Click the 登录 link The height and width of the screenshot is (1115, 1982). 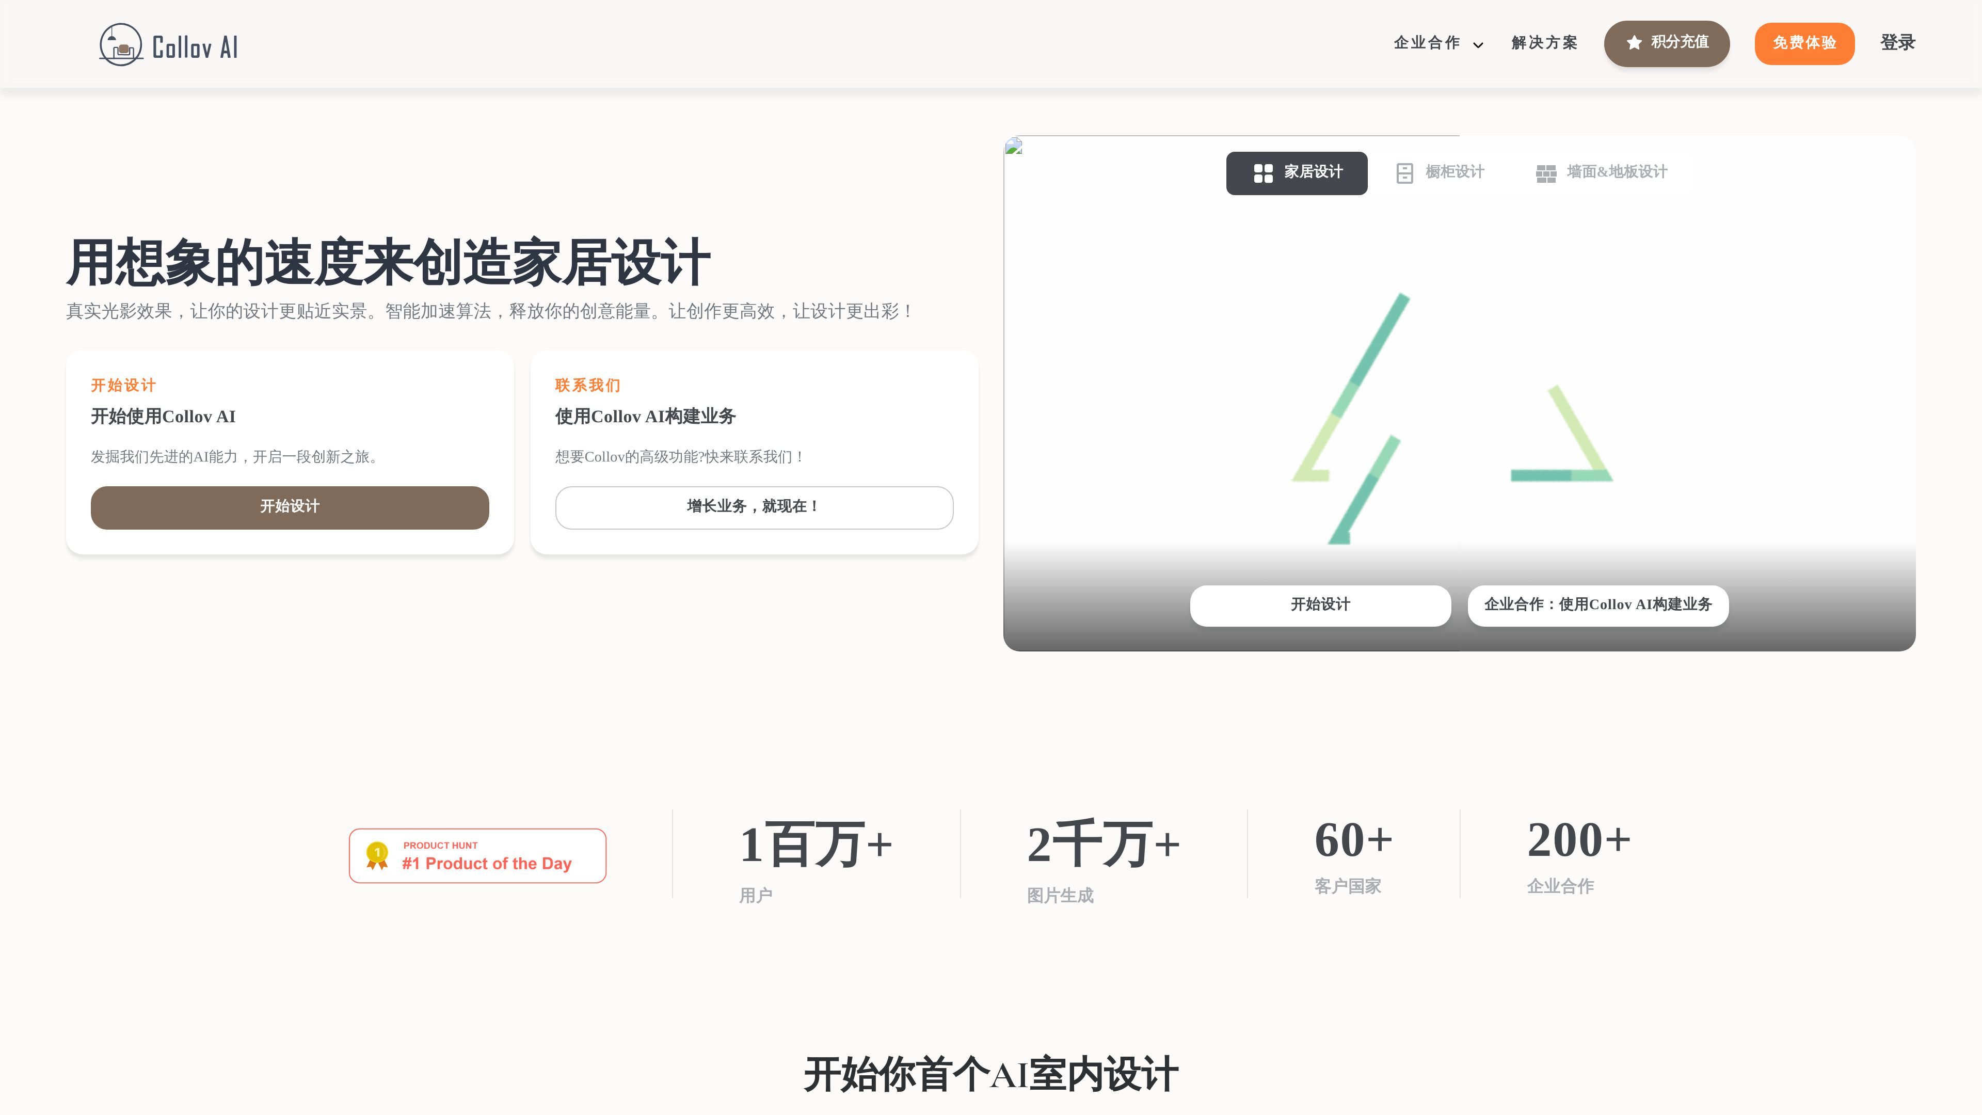[1897, 43]
